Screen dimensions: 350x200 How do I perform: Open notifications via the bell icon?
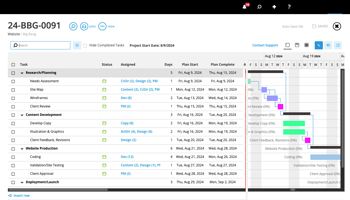point(244,6)
